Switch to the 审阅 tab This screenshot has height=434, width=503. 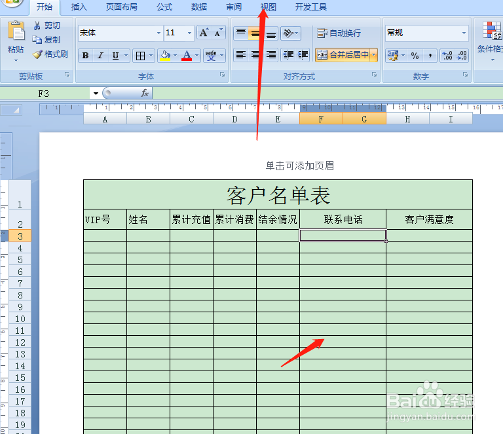[x=234, y=7]
